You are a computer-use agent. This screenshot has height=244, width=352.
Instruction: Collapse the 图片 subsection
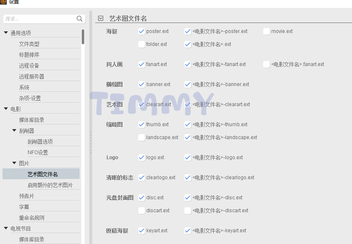click(14, 163)
